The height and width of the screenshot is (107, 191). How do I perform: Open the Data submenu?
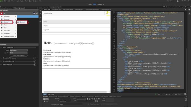coord(9,28)
